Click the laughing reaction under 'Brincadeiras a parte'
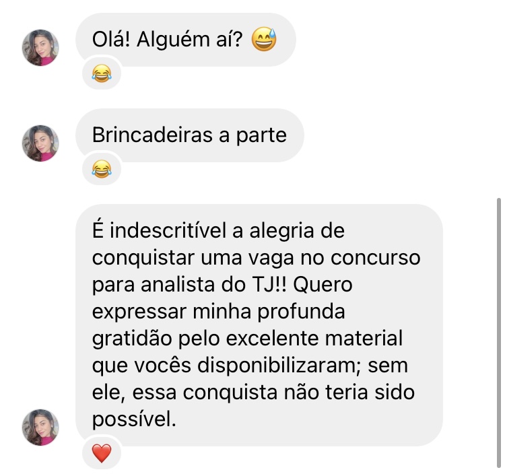505x474 pixels. (x=102, y=169)
